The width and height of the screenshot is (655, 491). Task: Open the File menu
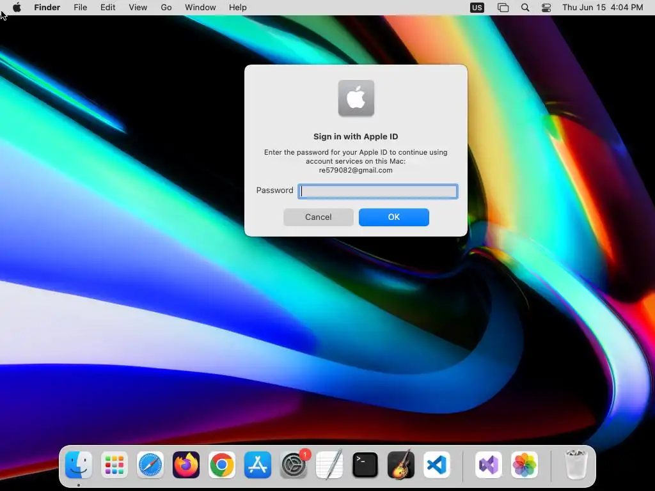80,8
